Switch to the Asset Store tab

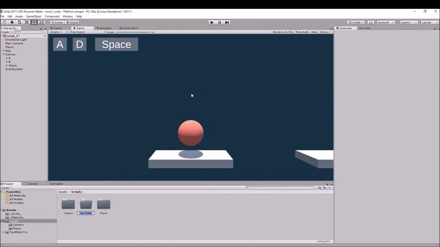(x=129, y=28)
